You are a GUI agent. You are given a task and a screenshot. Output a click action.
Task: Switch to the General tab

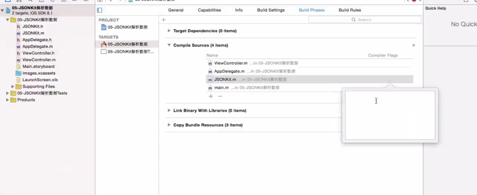(x=176, y=10)
